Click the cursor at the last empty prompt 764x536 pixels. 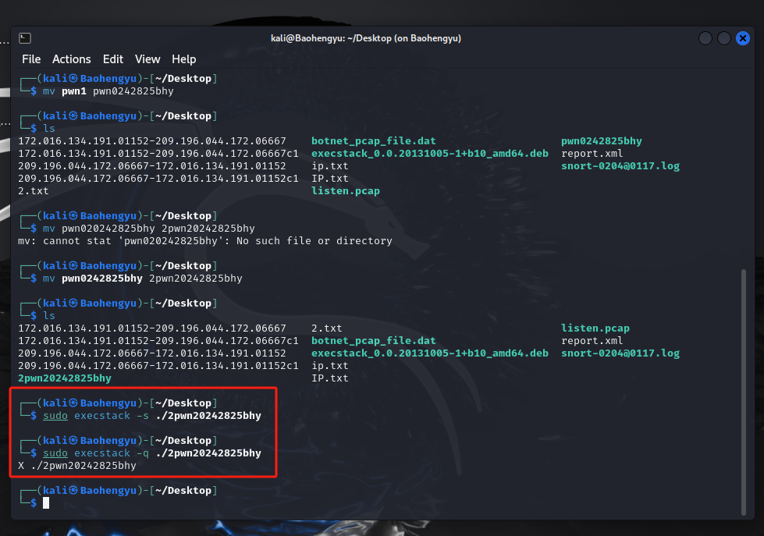[46, 503]
